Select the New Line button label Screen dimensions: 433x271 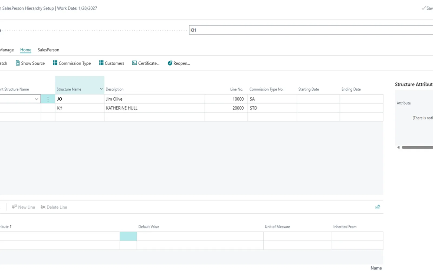[x=27, y=207]
